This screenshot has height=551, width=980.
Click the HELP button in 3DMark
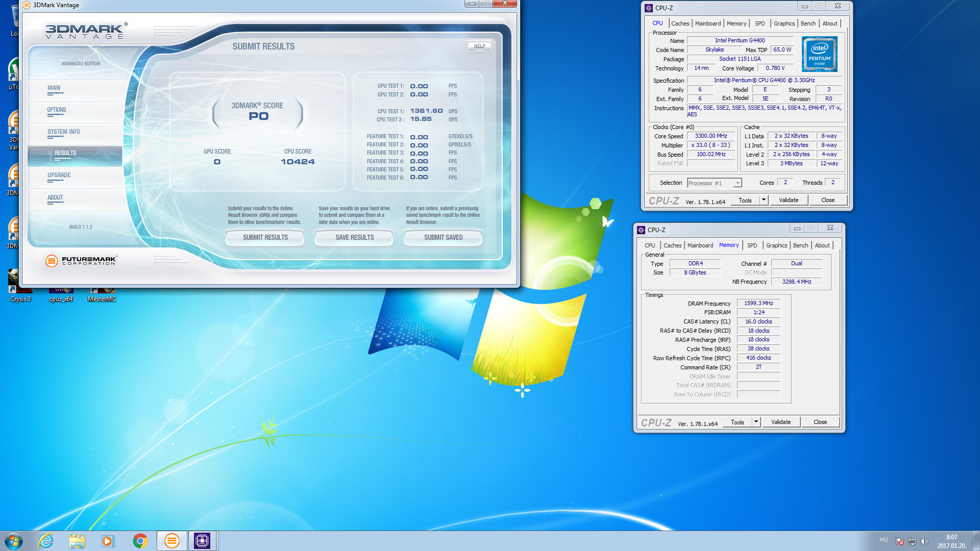tap(479, 46)
